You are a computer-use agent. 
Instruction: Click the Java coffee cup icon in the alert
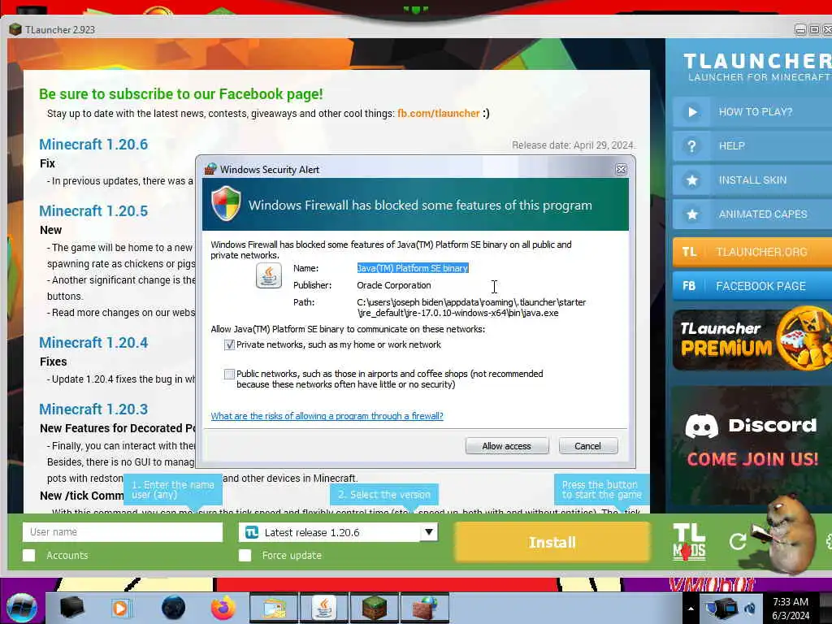tap(268, 276)
